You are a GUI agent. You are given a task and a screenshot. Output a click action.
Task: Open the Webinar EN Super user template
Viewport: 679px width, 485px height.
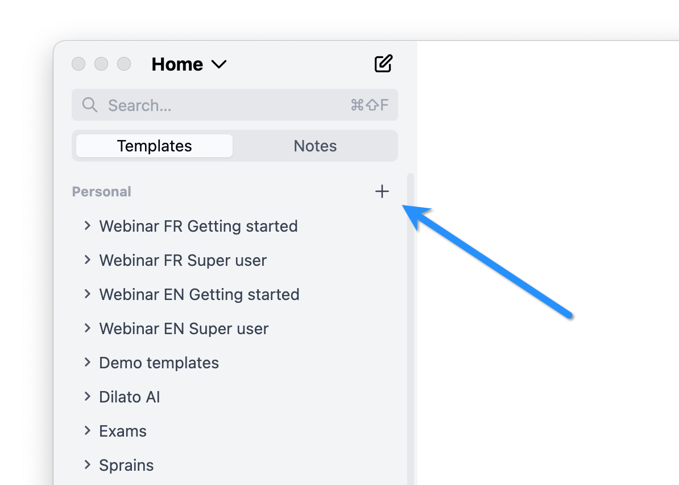(x=184, y=328)
